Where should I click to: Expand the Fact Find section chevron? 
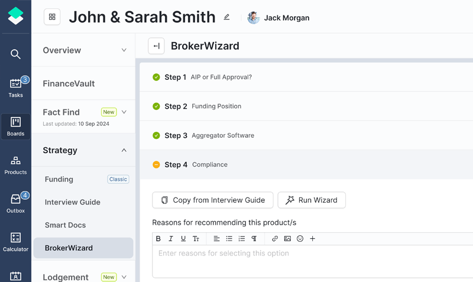[x=124, y=112]
